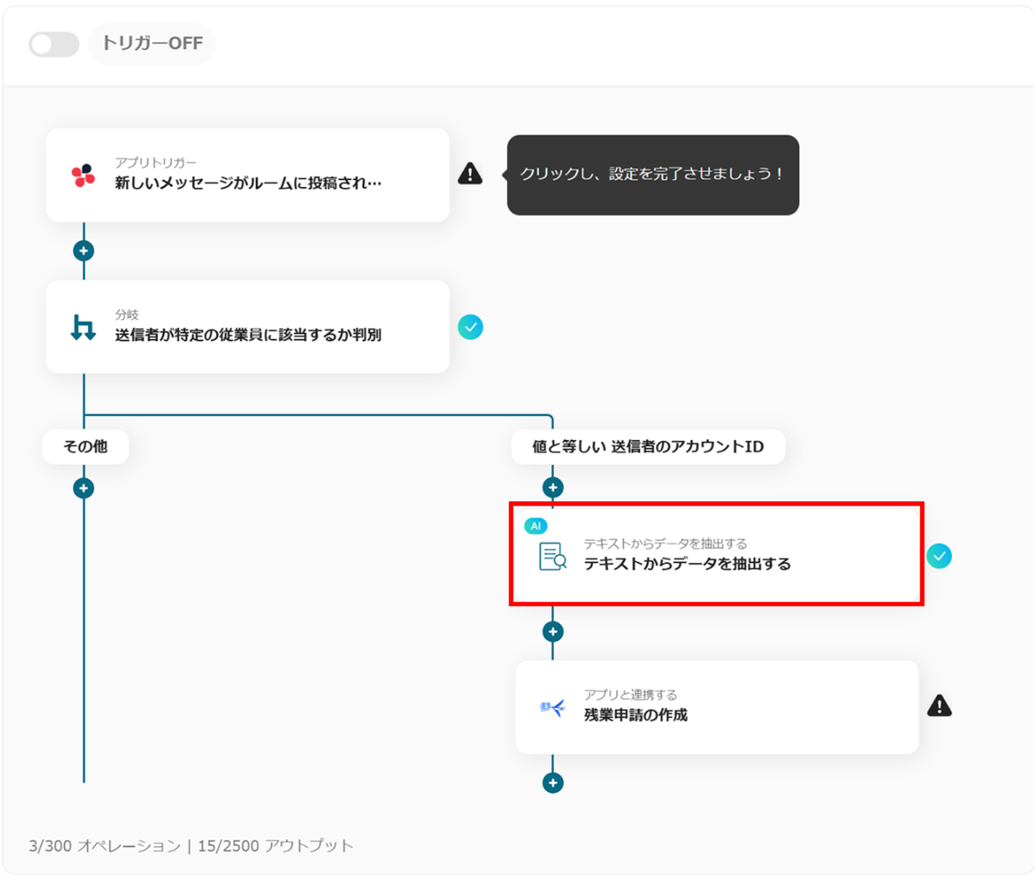The image size is (1035, 875).
Task: Click the AI badge on extraction step
Action: (536, 526)
